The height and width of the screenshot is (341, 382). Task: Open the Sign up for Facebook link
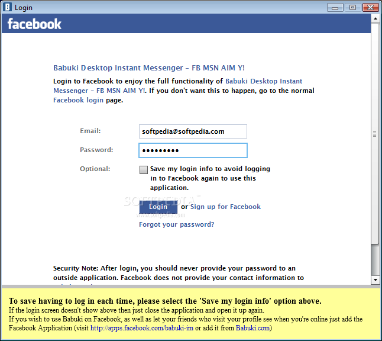[x=225, y=207]
